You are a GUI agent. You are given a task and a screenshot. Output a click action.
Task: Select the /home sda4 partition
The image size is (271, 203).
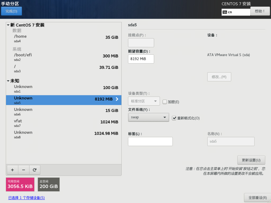tap(63, 38)
